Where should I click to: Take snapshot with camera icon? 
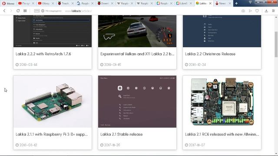point(243,11)
